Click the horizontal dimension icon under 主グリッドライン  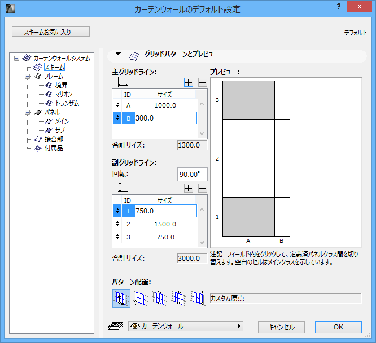coord(123,82)
